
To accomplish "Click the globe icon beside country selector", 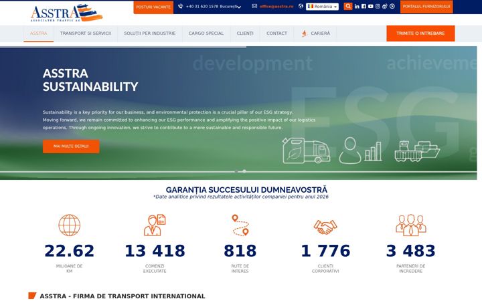I will pyautogui.click(x=301, y=6).
